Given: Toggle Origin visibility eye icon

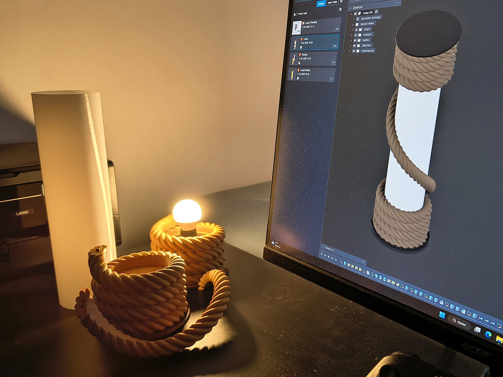Looking at the screenshot, I should (x=356, y=29).
